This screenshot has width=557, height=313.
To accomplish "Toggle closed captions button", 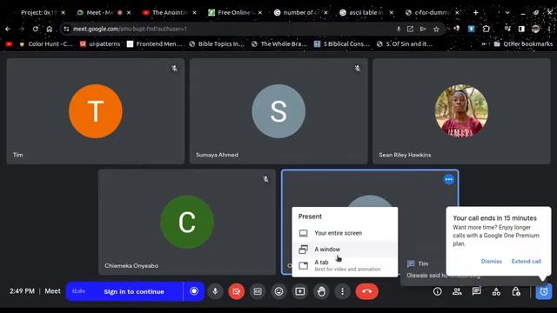I will tap(258, 291).
